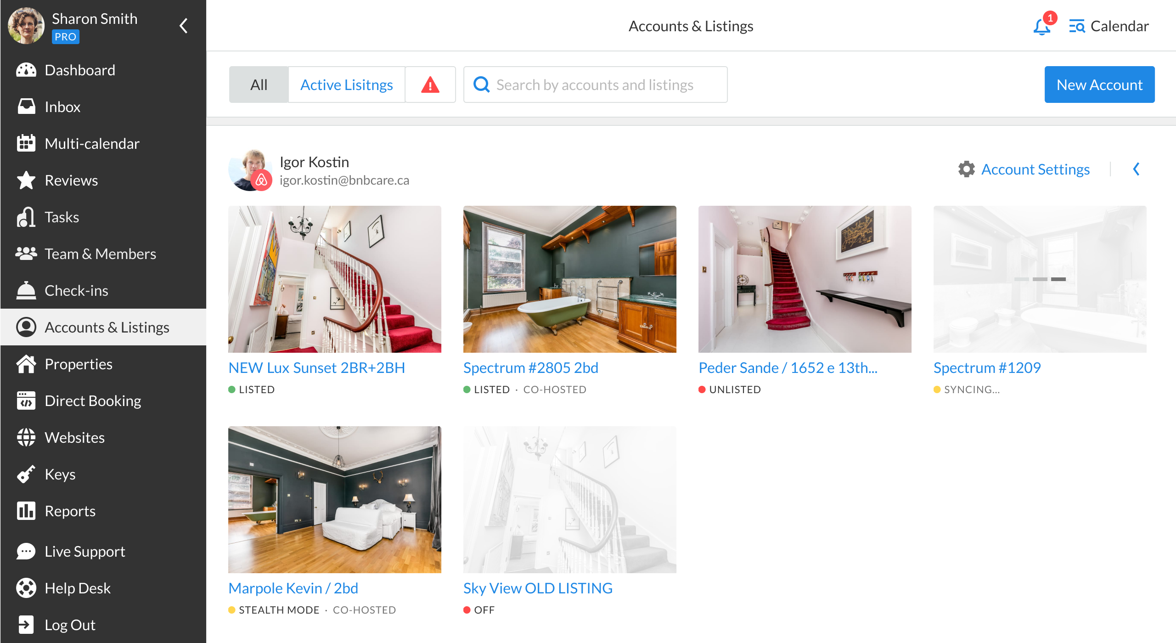The image size is (1176, 643).
Task: Select the All filter tab
Action: click(259, 85)
